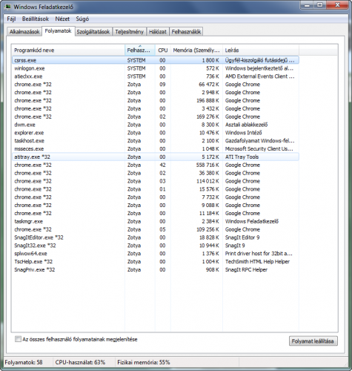
Task: Select the splwow64.exe process
Action: click(x=156, y=254)
